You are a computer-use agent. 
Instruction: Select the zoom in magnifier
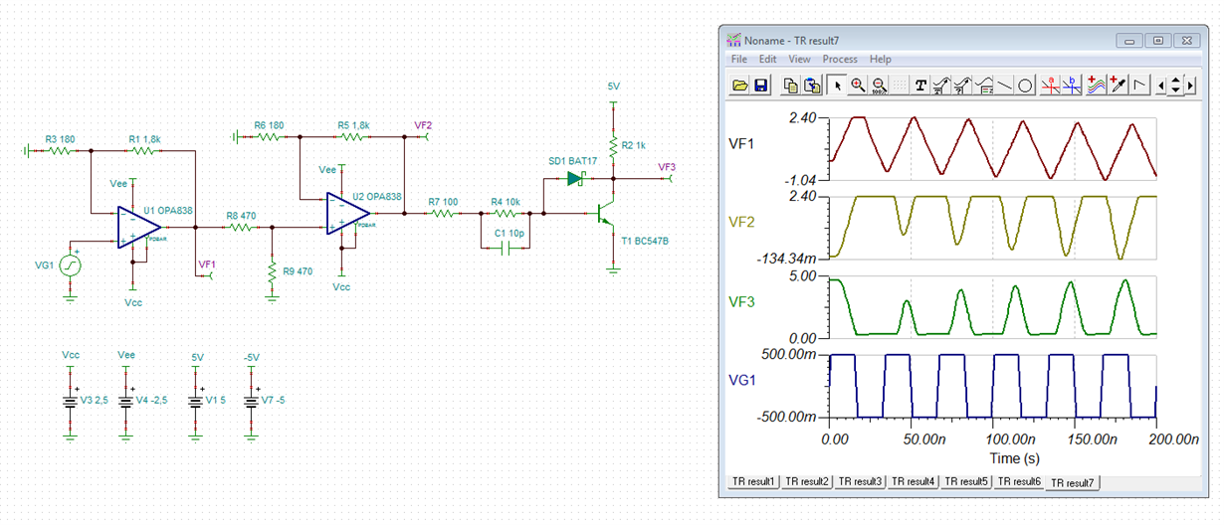click(858, 86)
